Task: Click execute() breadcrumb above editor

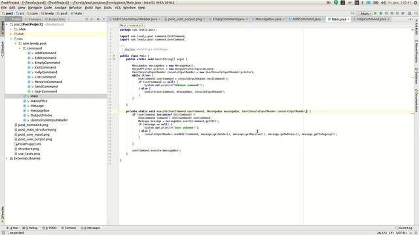Action: pos(136,25)
